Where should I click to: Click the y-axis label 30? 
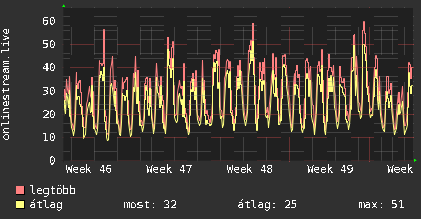click(49, 91)
